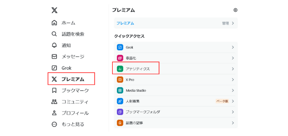Click ブックマークフォルダ text label
This screenshot has width=288, height=136.
[143, 112]
